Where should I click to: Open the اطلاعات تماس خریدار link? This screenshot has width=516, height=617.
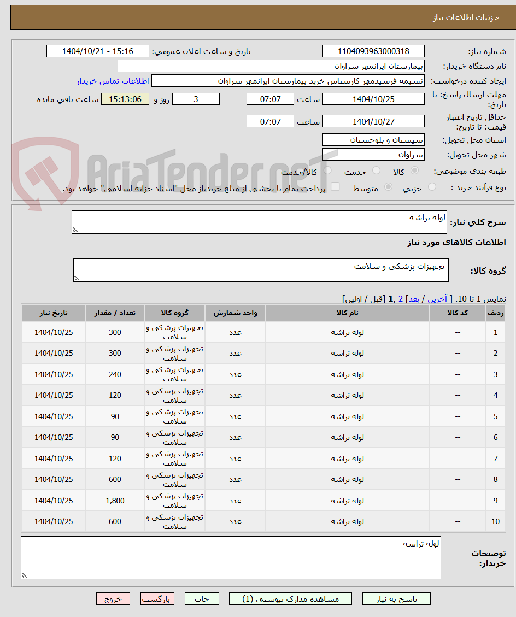click(x=113, y=81)
